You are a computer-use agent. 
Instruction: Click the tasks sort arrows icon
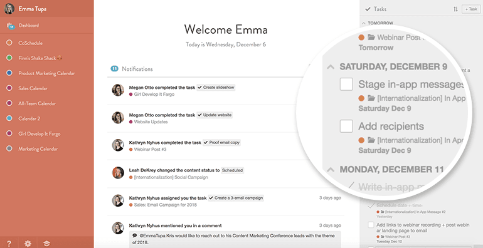455,9
